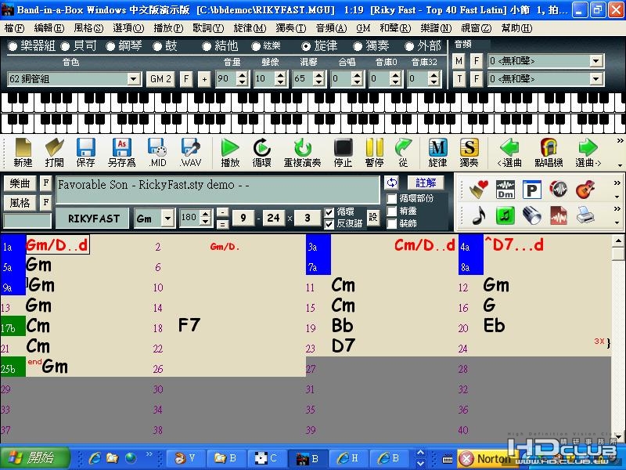Image resolution: width=626 pixels, height=470 pixels.
Task: Go to previous song with <選曲 arrow
Action: pyautogui.click(x=509, y=152)
